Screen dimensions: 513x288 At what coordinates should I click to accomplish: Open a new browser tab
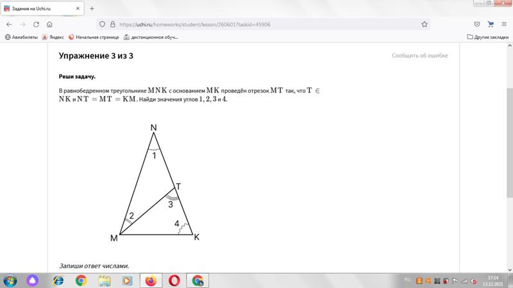(x=92, y=8)
